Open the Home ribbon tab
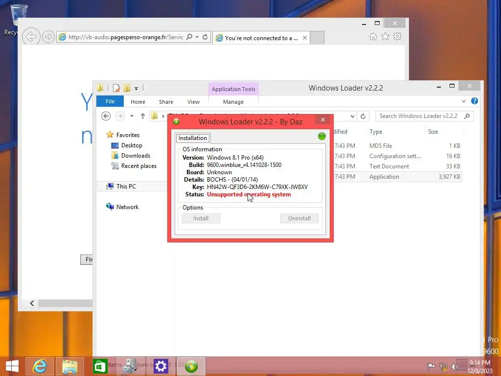This screenshot has width=501, height=376. pos(137,102)
